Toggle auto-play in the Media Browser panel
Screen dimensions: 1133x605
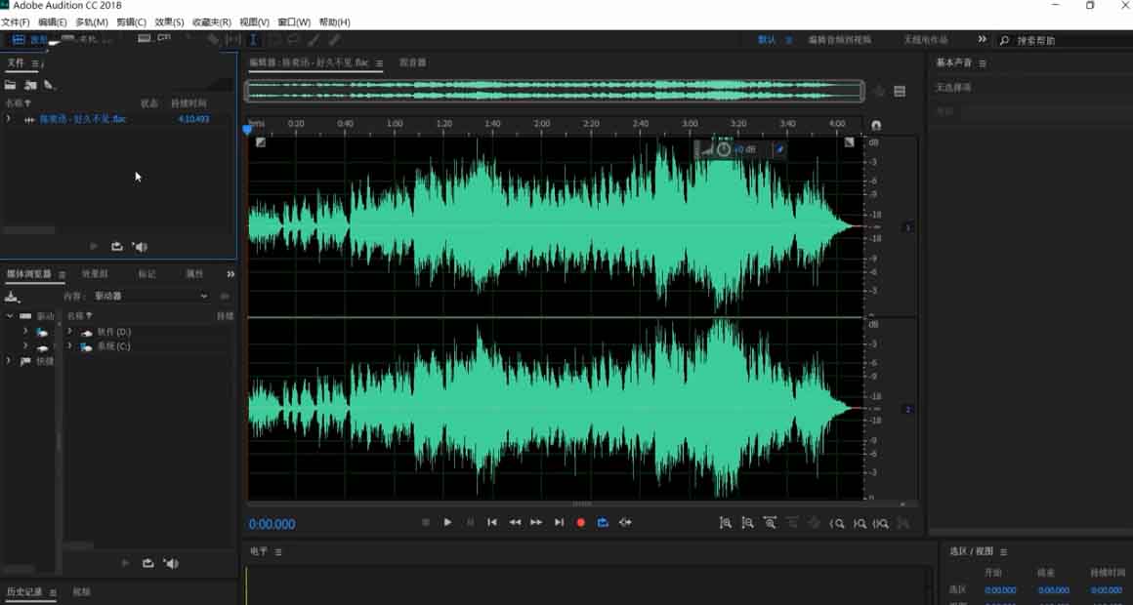pos(171,564)
